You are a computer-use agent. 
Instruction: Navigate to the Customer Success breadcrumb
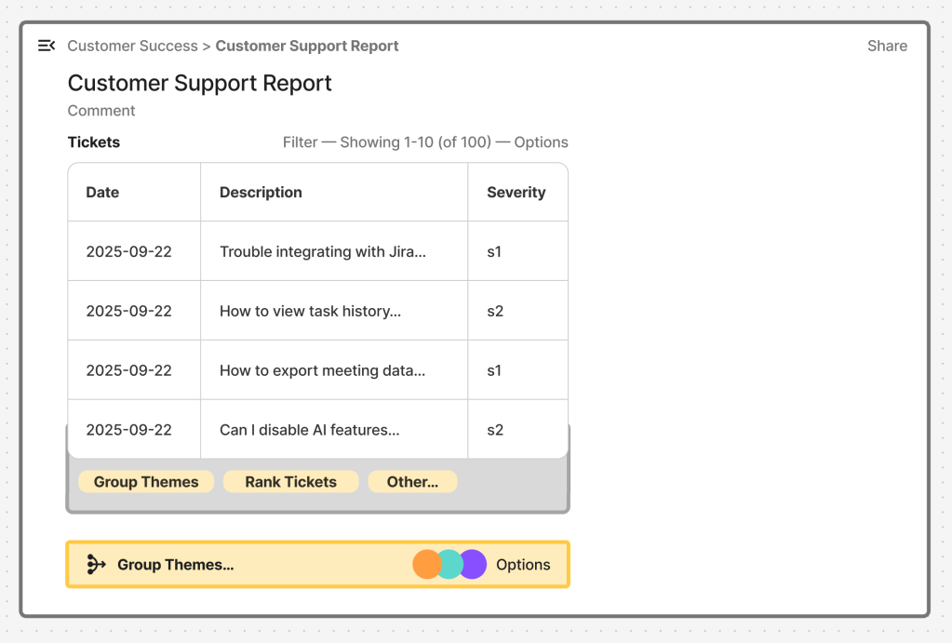(132, 45)
